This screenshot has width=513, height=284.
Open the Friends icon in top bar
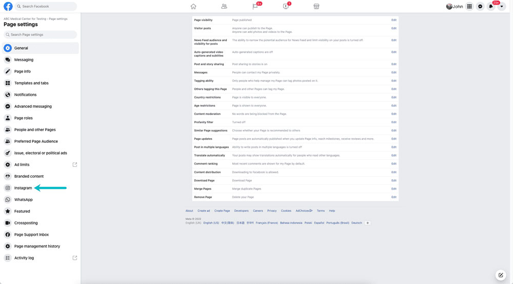pos(224,7)
